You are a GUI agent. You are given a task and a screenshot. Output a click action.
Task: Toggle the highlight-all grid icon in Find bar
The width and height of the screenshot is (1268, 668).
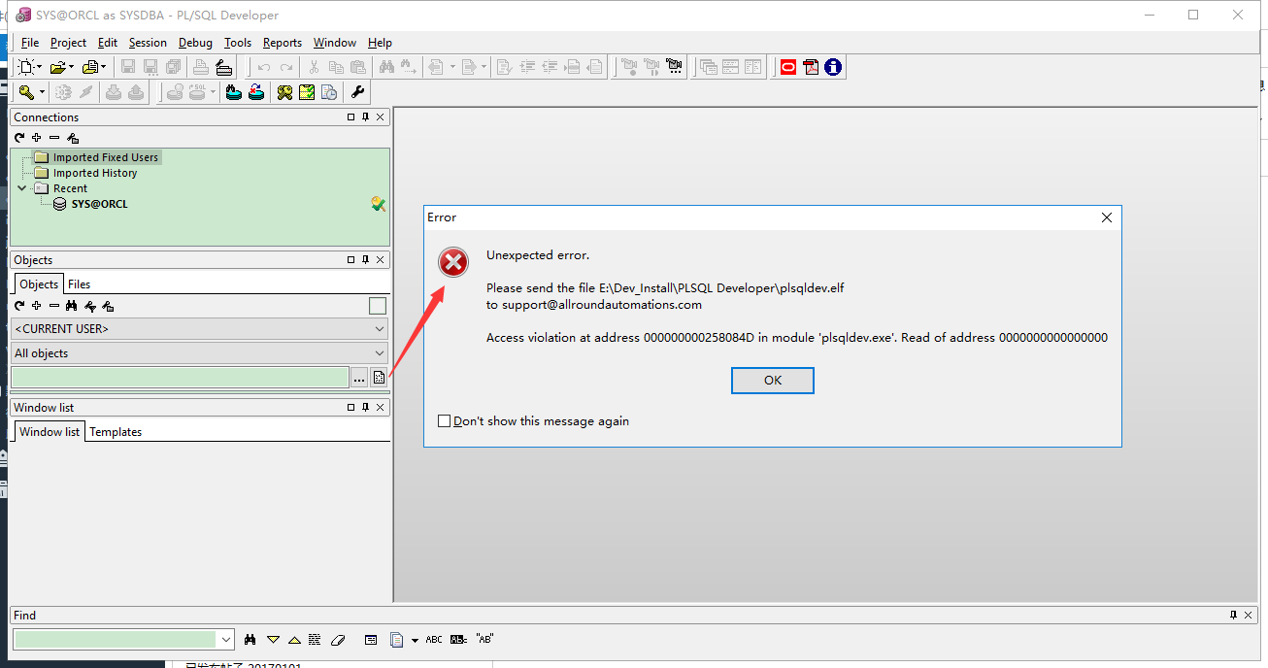click(x=315, y=640)
